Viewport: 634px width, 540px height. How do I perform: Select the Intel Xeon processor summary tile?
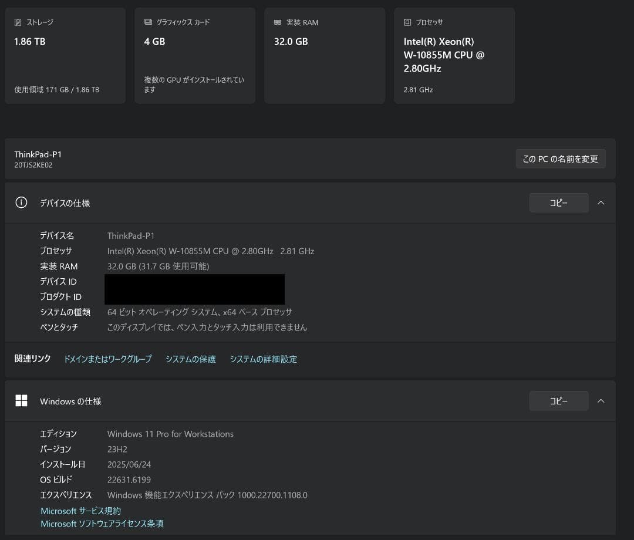[454, 56]
